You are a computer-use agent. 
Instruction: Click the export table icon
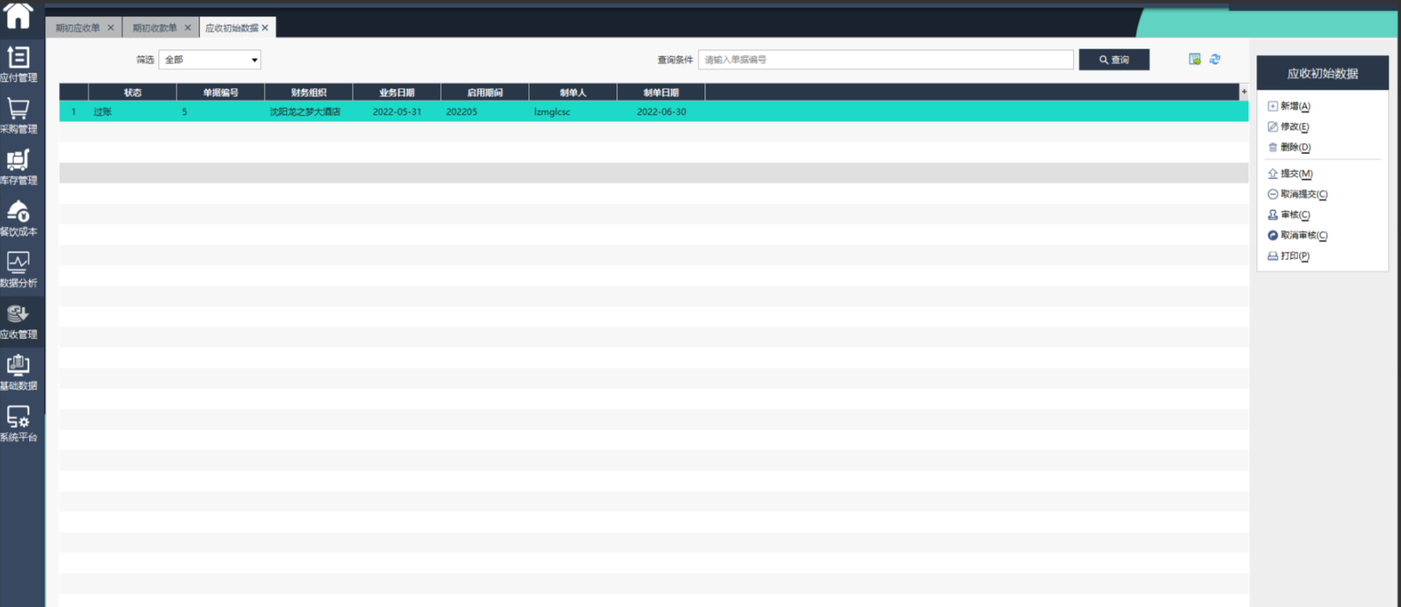(1194, 59)
